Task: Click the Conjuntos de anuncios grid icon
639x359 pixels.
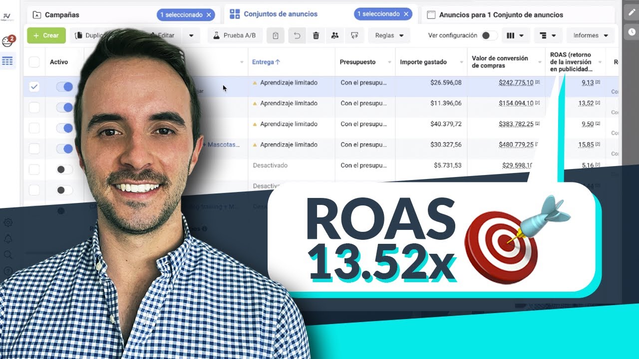Action: [235, 14]
